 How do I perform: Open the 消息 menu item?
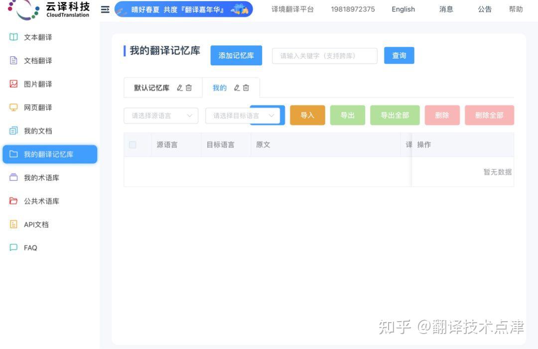click(446, 9)
